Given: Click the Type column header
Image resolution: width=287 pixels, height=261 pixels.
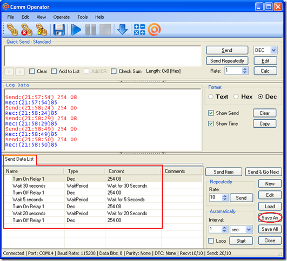Looking at the screenshot, I should (84, 171).
